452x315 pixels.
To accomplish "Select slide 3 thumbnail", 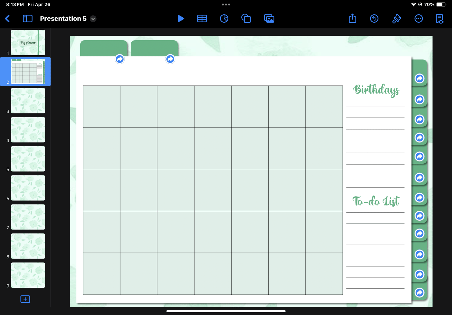I will [x=28, y=100].
